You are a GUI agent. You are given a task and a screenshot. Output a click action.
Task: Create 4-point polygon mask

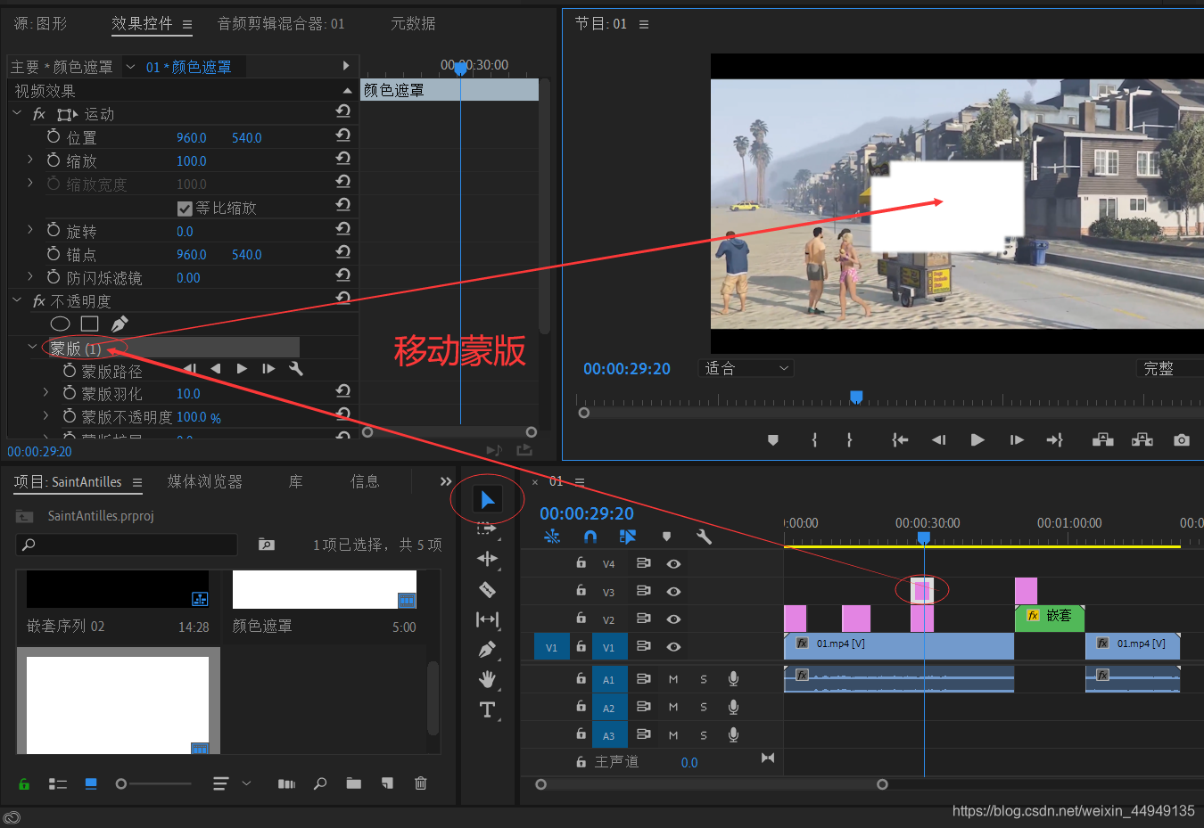point(89,324)
